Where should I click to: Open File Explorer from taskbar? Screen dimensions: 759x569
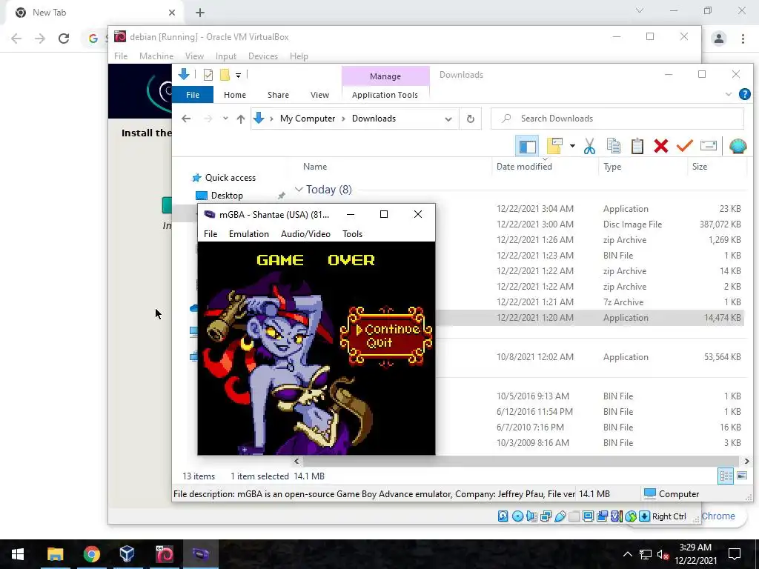pyautogui.click(x=55, y=553)
